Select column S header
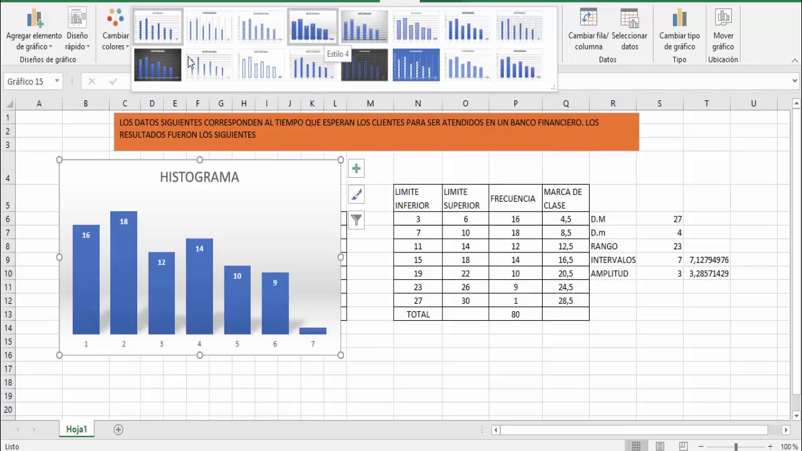802x451 pixels. [659, 103]
